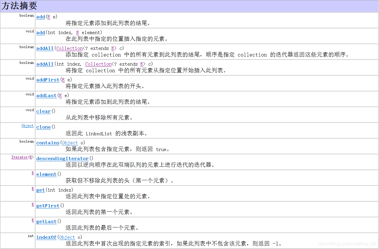This screenshot has width=379, height=249.
Task: Open the Collection type link in addAll row
Action: click(x=69, y=48)
